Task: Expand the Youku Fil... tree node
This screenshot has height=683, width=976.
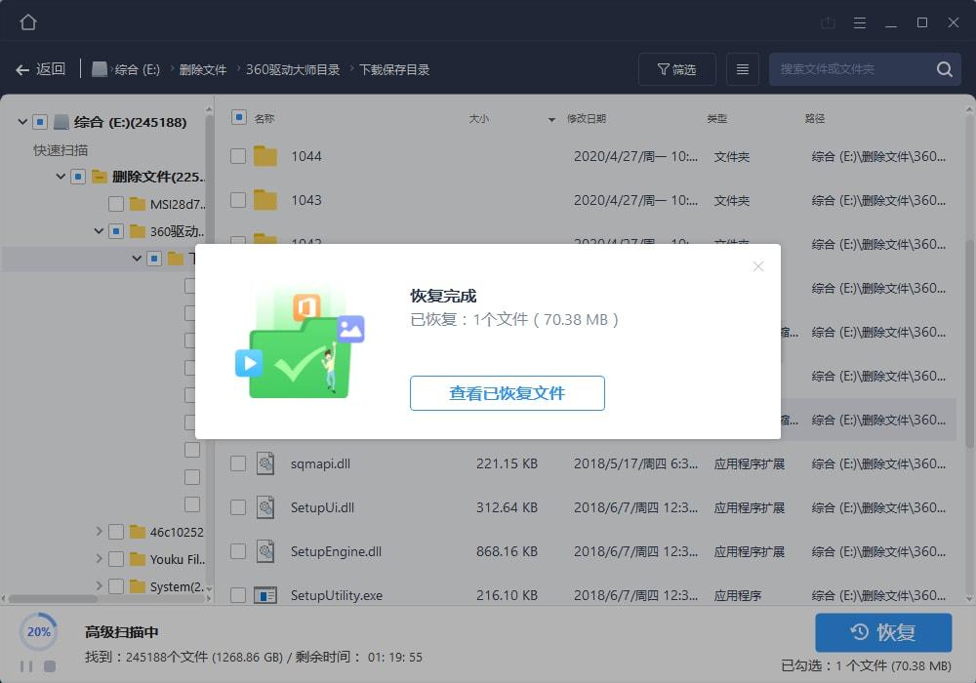Action: coord(98,559)
